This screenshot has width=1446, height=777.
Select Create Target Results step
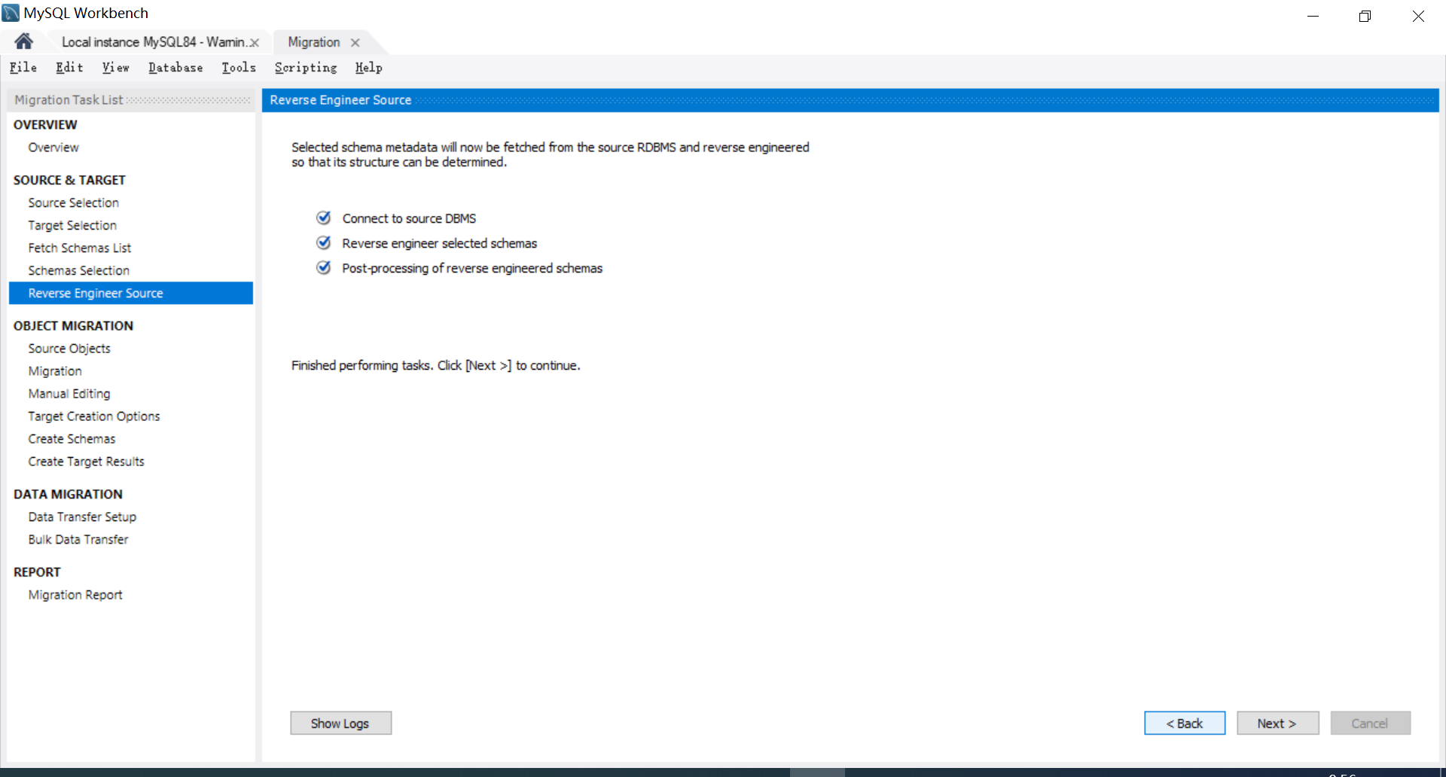[87, 462]
